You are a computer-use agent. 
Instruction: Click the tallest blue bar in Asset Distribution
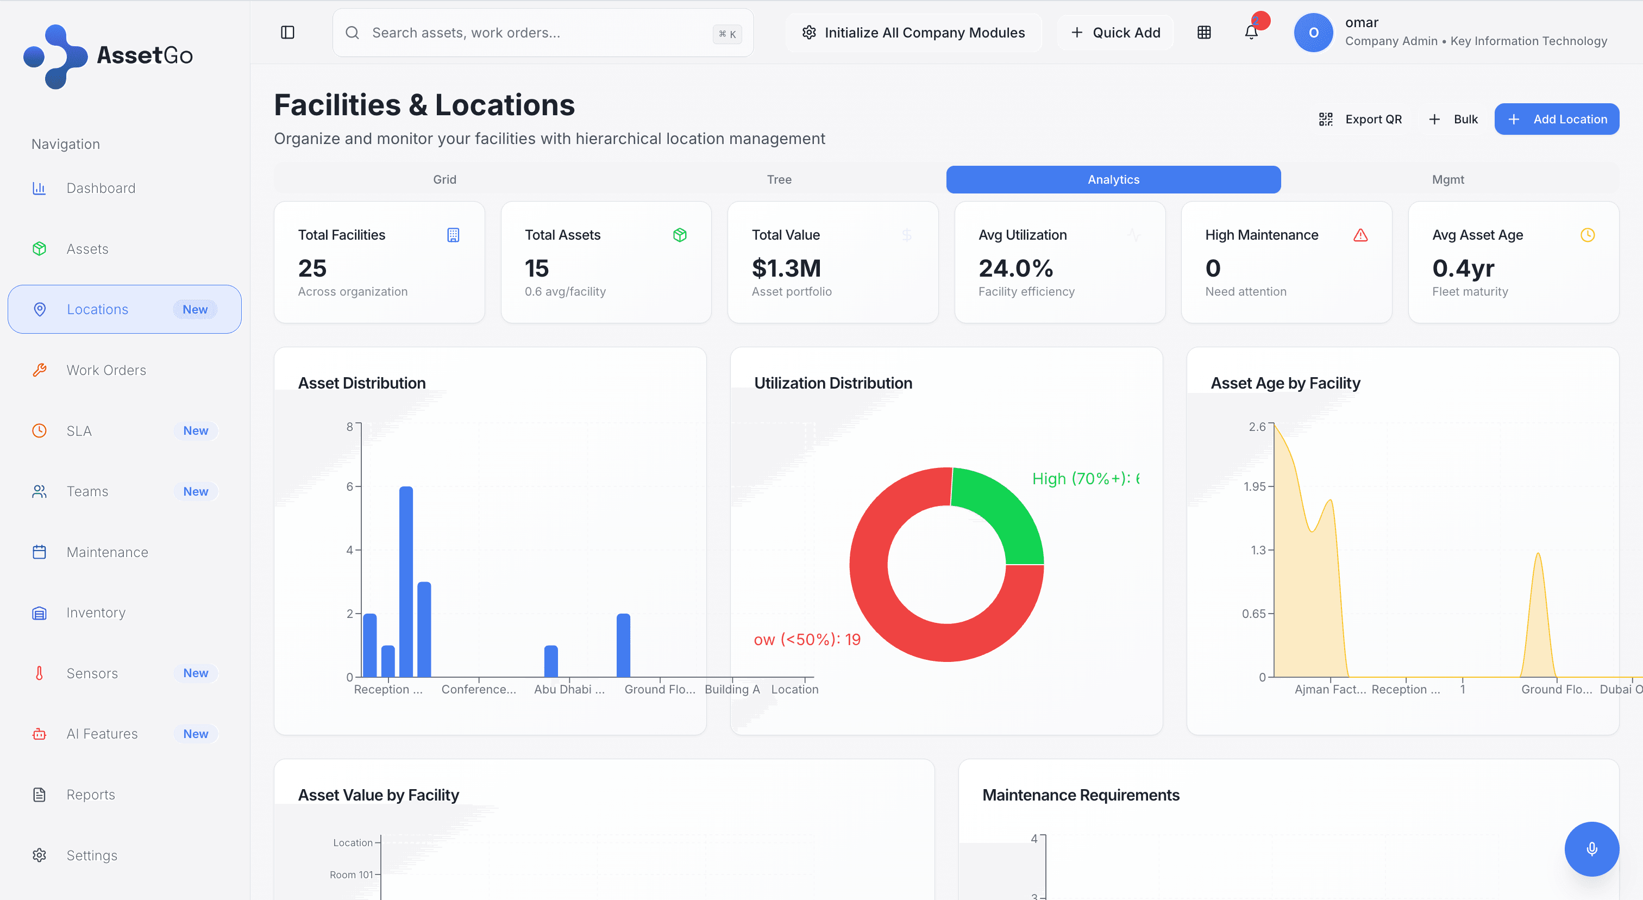pos(406,581)
